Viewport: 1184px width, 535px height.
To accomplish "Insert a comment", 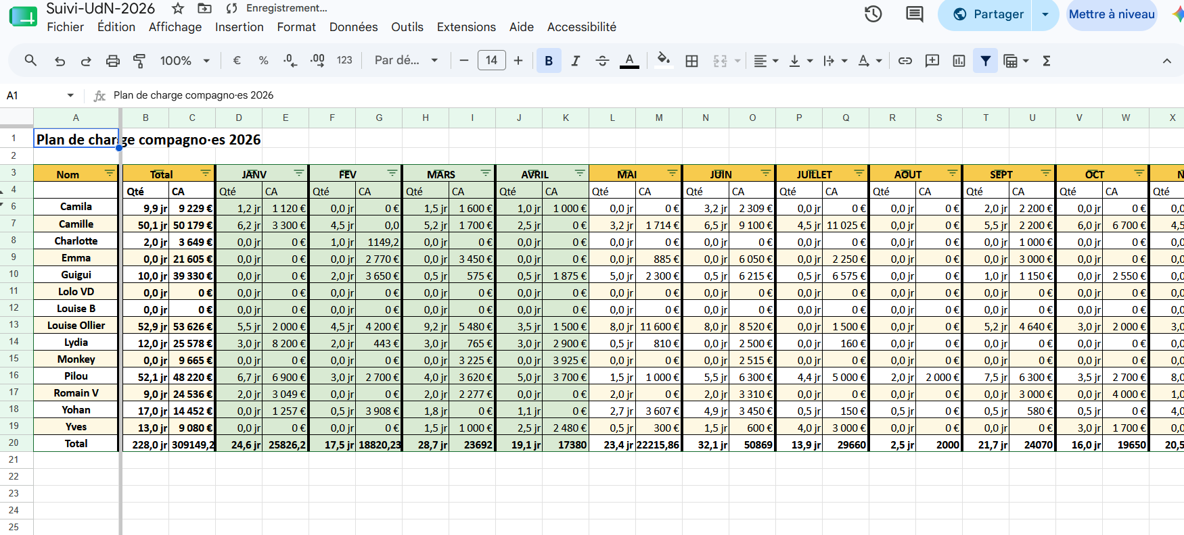I will pyautogui.click(x=932, y=61).
